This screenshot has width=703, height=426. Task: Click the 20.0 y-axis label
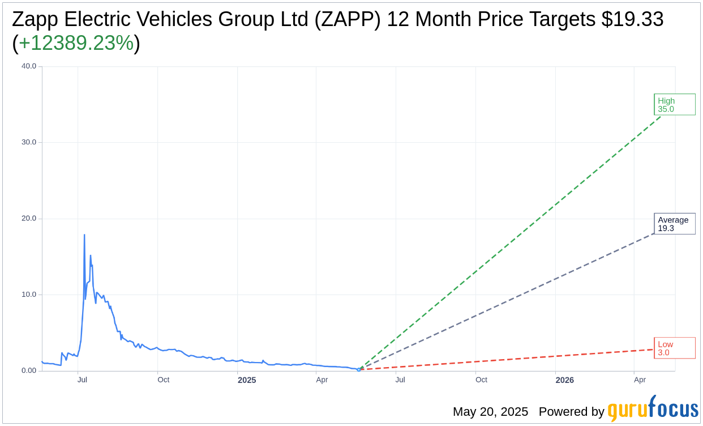point(29,219)
